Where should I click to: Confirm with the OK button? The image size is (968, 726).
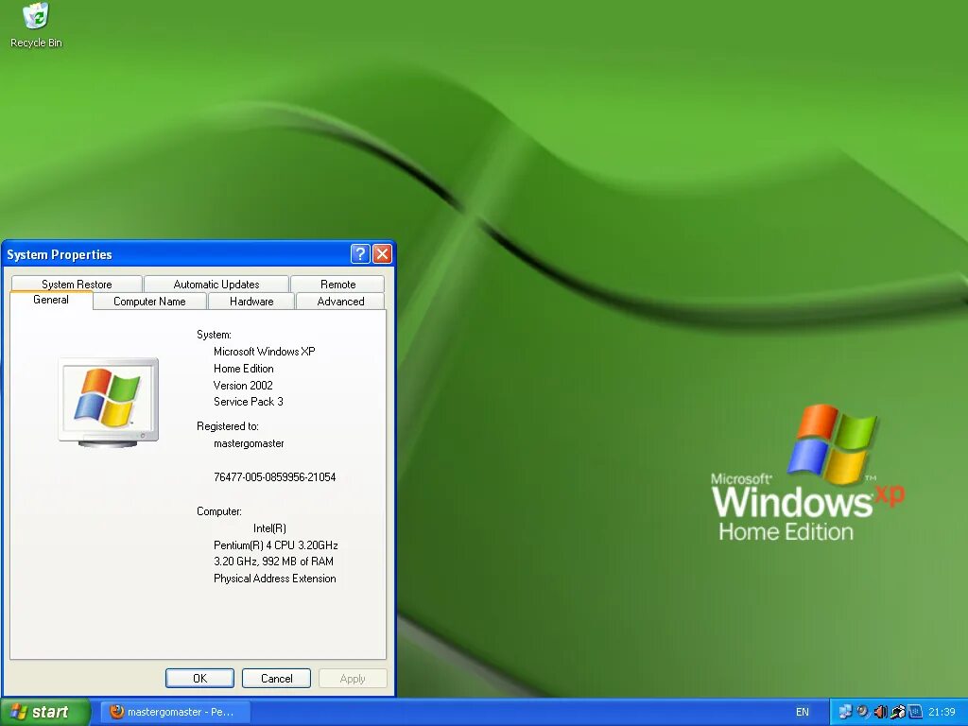point(199,678)
